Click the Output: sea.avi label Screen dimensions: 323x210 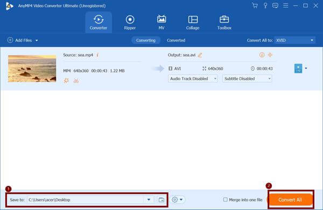pos(181,55)
